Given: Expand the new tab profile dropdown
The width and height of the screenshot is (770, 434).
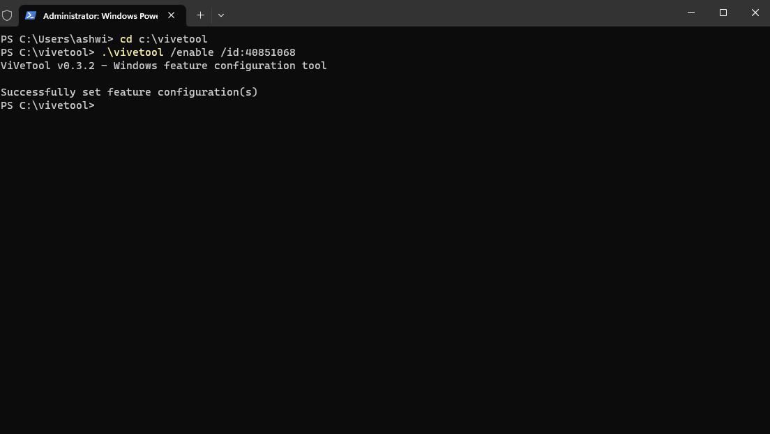Looking at the screenshot, I should (x=221, y=15).
